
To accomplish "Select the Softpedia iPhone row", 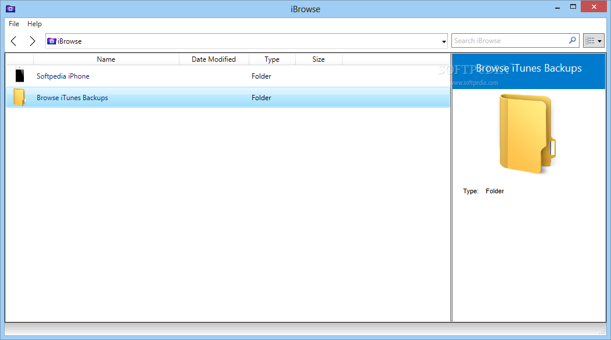I will [228, 76].
